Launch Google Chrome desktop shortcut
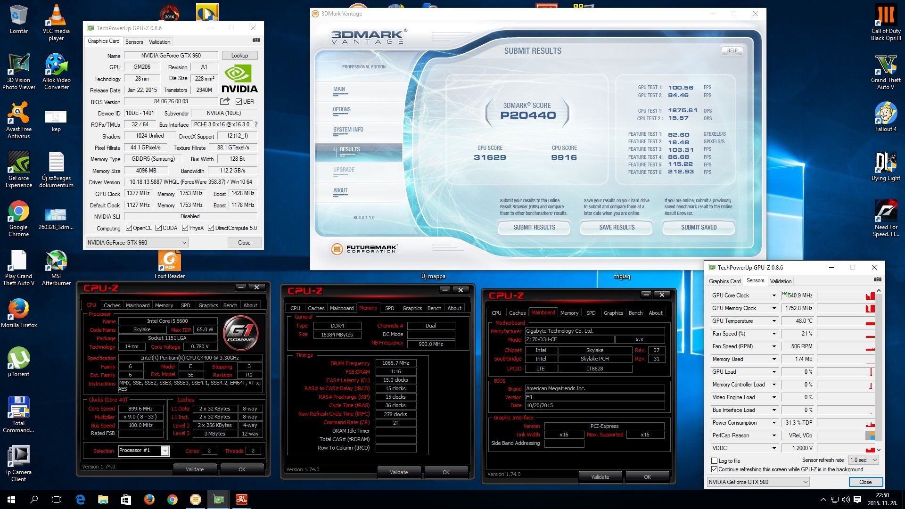905x509 pixels. coord(19,219)
